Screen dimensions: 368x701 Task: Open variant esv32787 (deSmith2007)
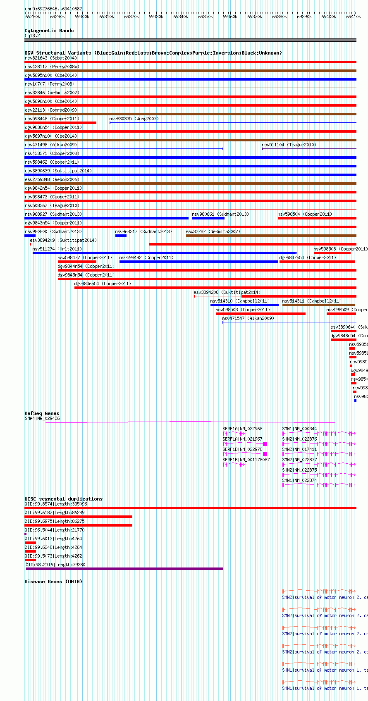213,231
